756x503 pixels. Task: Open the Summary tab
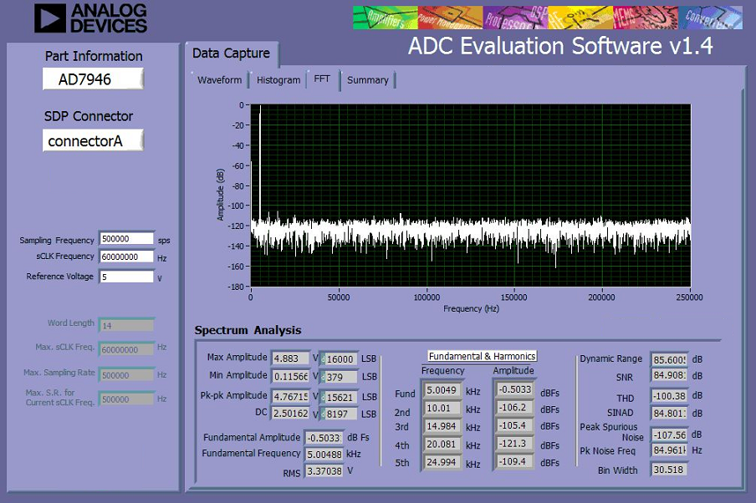coord(368,80)
